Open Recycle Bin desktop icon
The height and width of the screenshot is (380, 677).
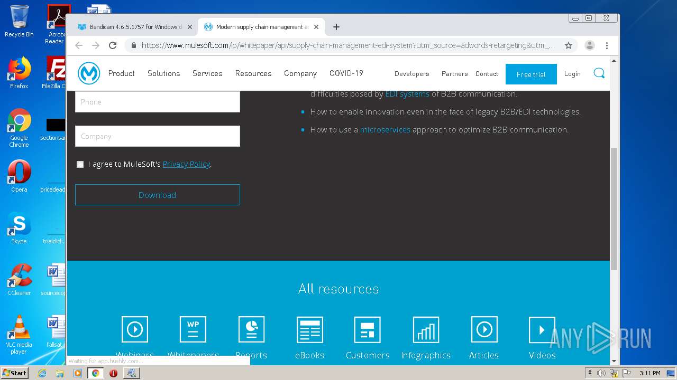pos(19,21)
